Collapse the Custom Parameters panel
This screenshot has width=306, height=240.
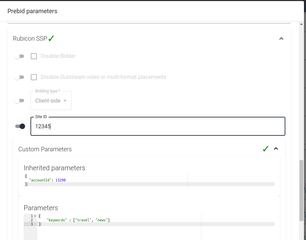click(276, 148)
